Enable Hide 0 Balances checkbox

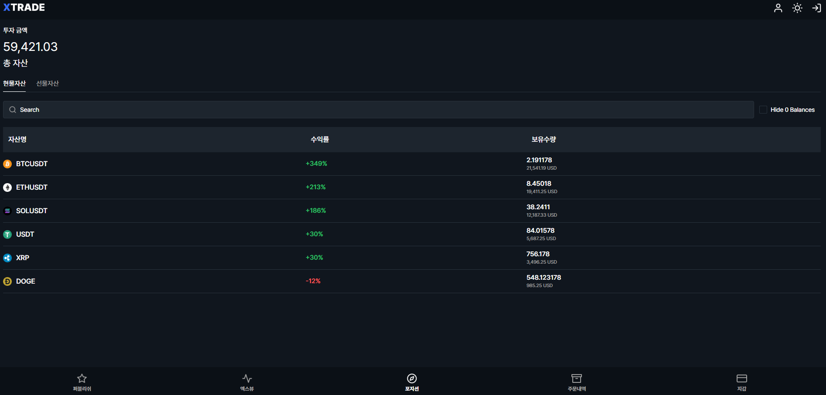pyautogui.click(x=763, y=110)
